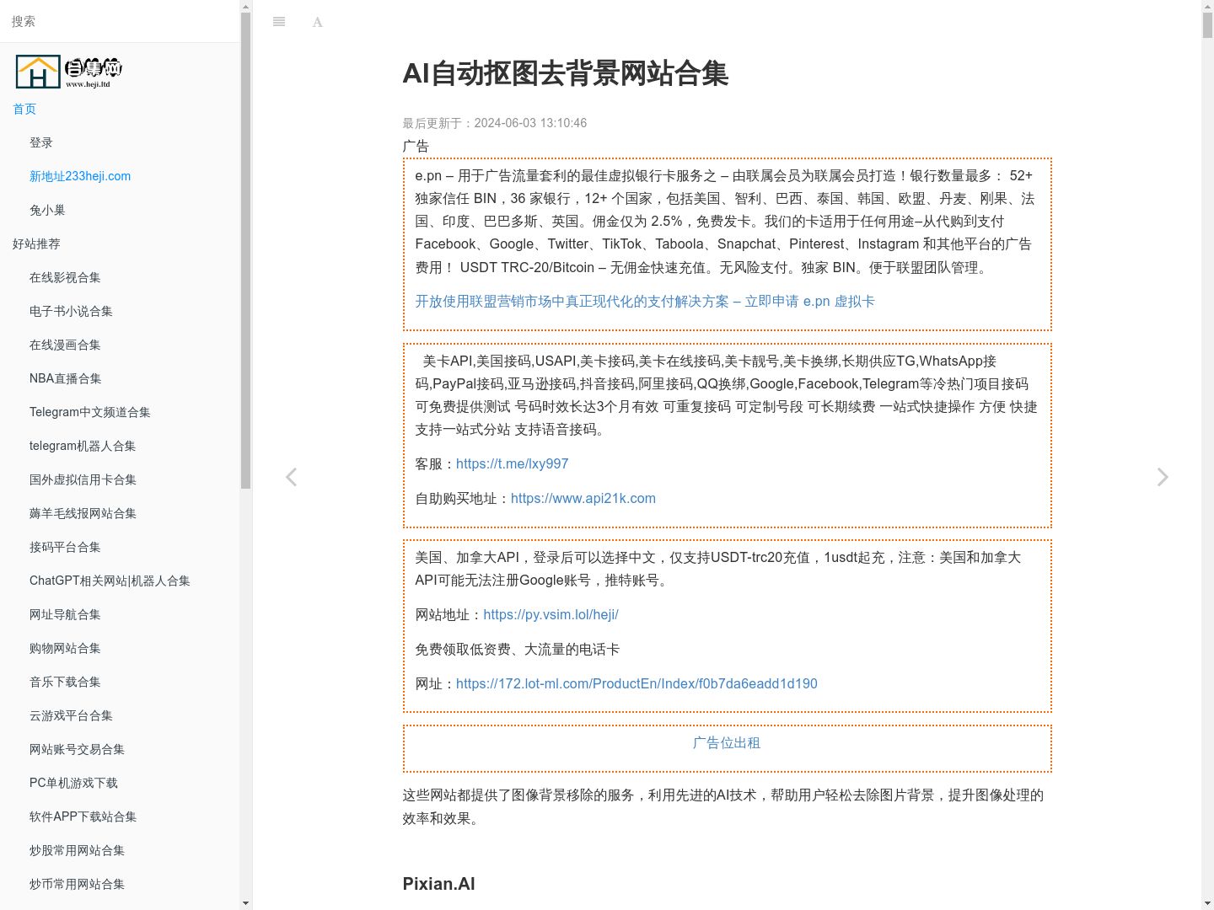Go to next page with right chevron
This screenshot has height=910, width=1214.
coord(1163,477)
